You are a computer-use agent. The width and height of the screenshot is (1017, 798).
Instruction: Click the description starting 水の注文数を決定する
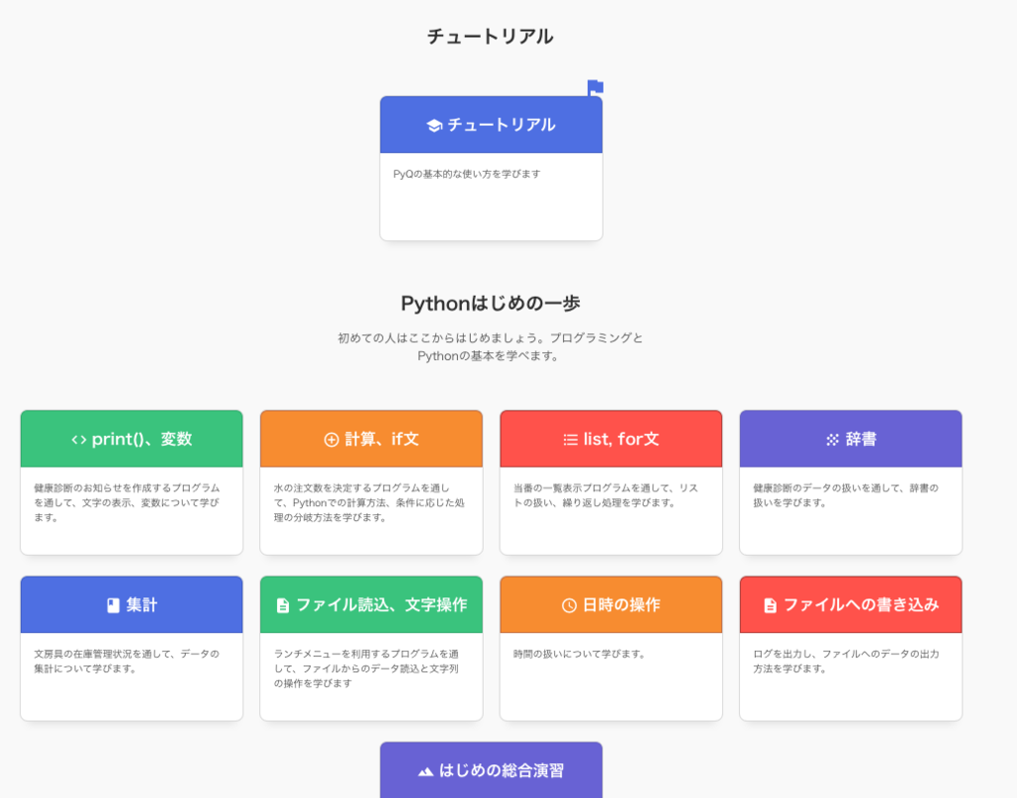point(369,502)
